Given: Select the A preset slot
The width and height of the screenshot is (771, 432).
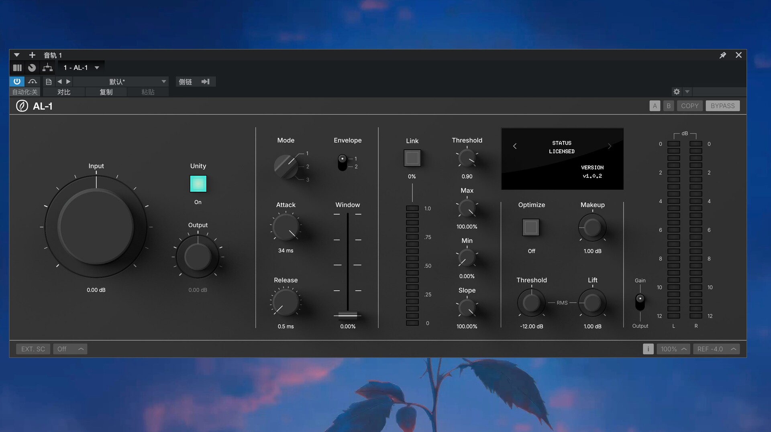Looking at the screenshot, I should coord(655,106).
